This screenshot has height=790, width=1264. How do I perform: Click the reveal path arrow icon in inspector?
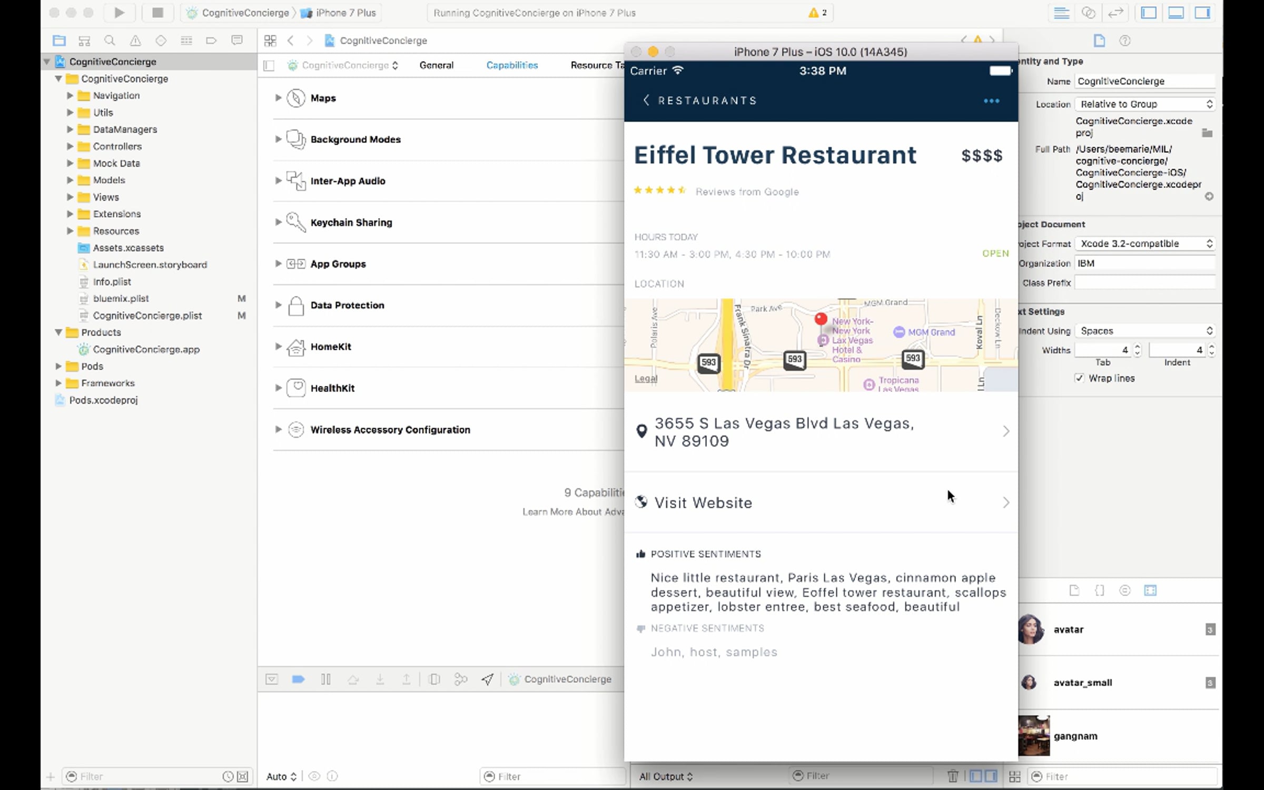pyautogui.click(x=1209, y=196)
